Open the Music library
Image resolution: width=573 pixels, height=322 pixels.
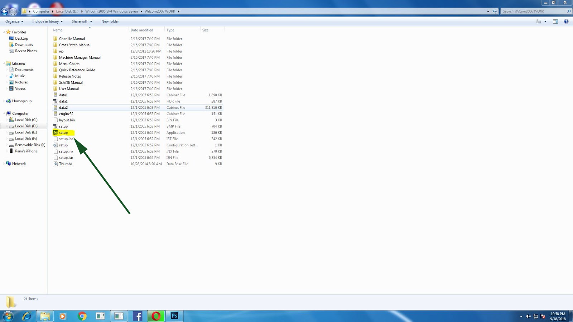tap(20, 76)
